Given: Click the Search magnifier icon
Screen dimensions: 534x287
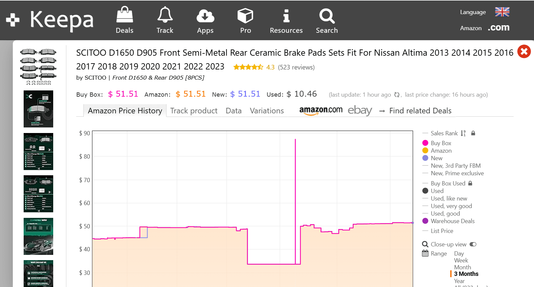Looking at the screenshot, I should tap(327, 16).
